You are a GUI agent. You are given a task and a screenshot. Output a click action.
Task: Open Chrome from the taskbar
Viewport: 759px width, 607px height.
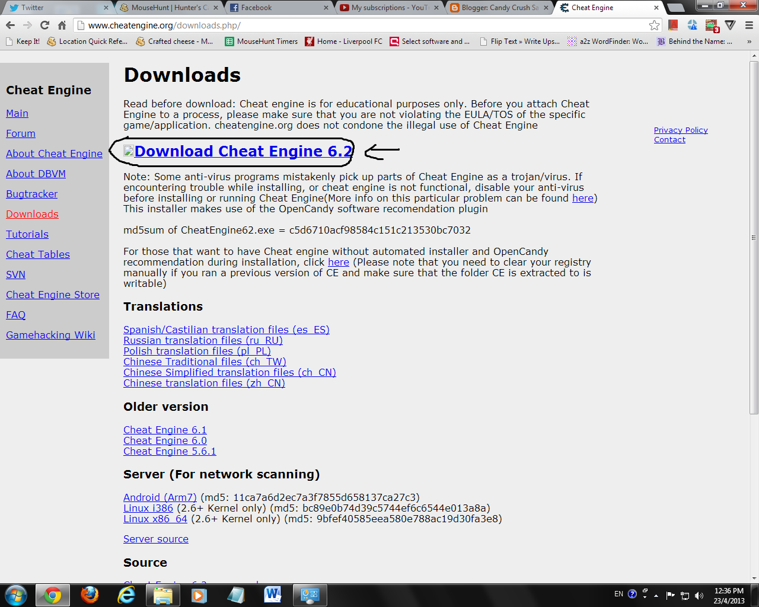[52, 595]
